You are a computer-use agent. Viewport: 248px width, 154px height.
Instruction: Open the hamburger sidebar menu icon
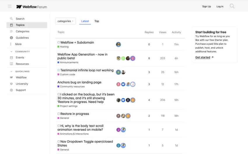[10, 6]
